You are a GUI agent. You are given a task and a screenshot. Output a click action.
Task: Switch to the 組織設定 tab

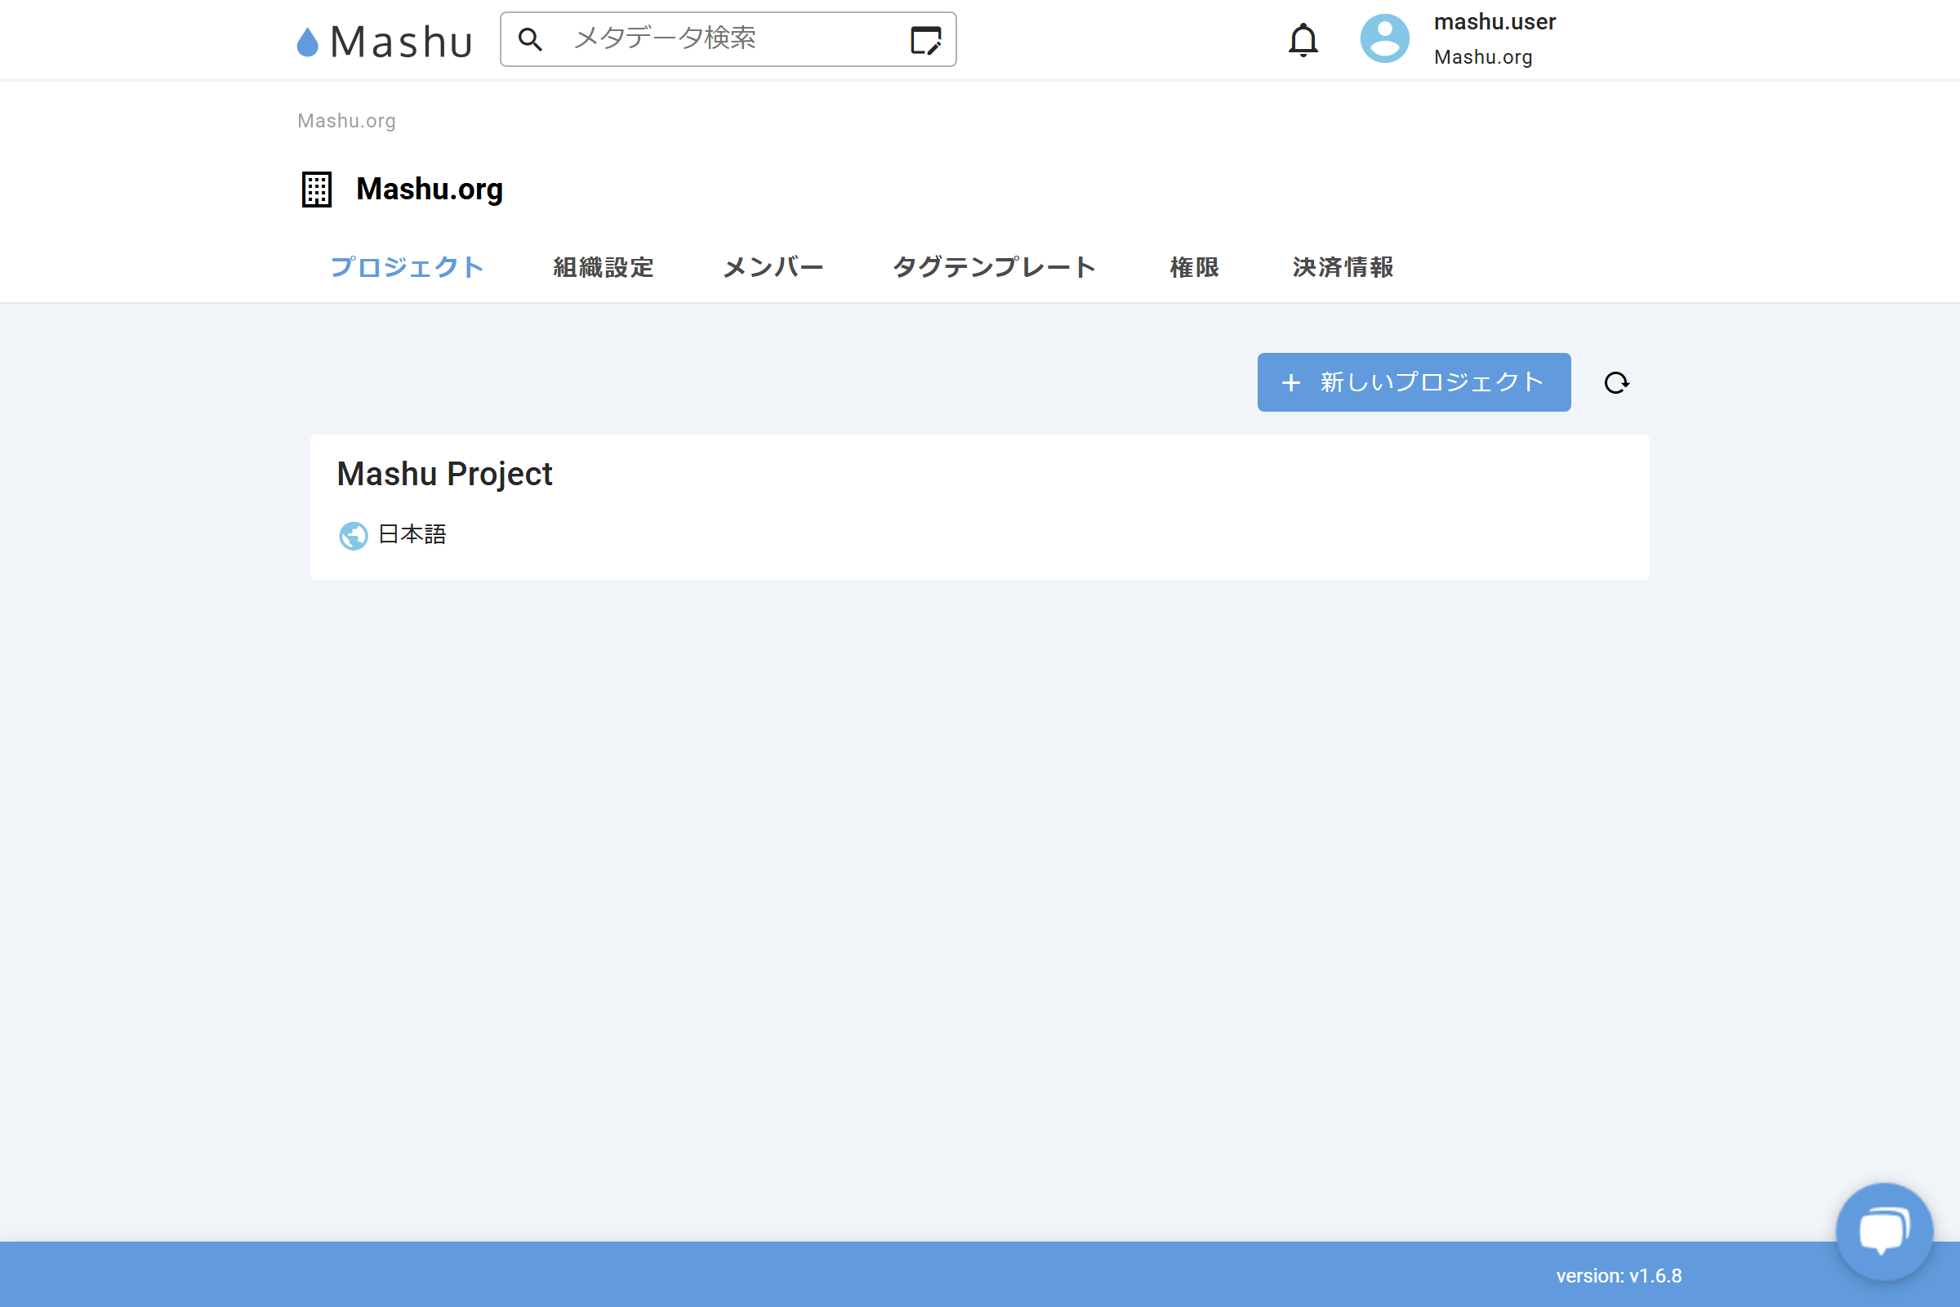coord(604,268)
